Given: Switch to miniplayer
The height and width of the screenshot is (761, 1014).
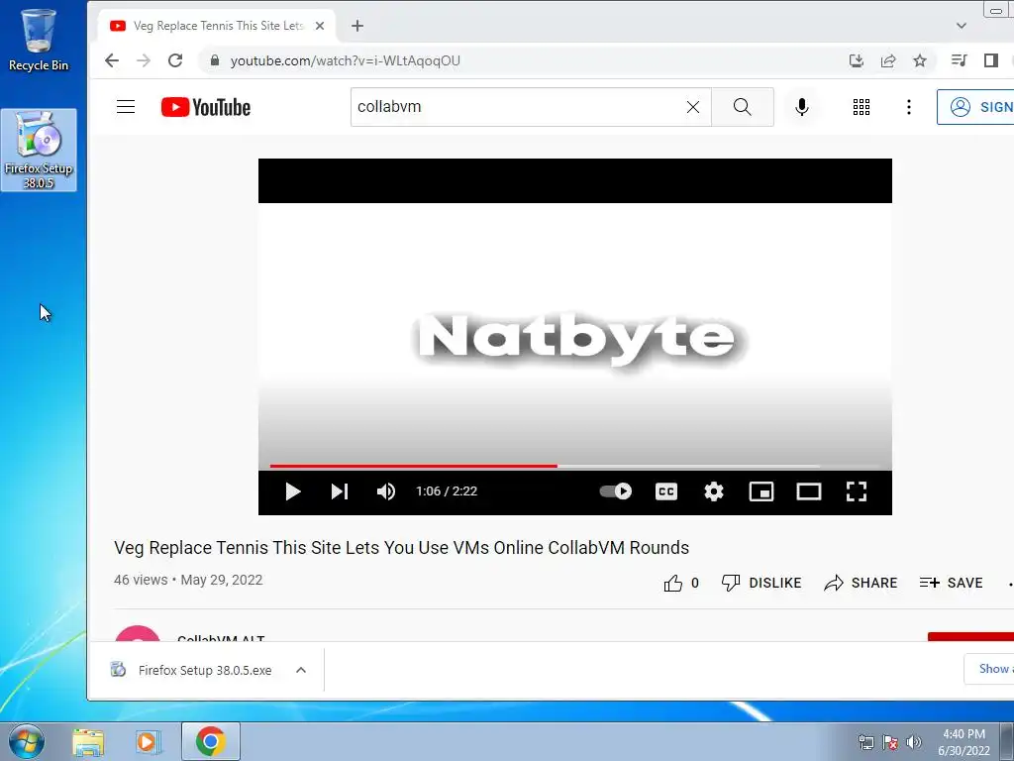Looking at the screenshot, I should 761,491.
